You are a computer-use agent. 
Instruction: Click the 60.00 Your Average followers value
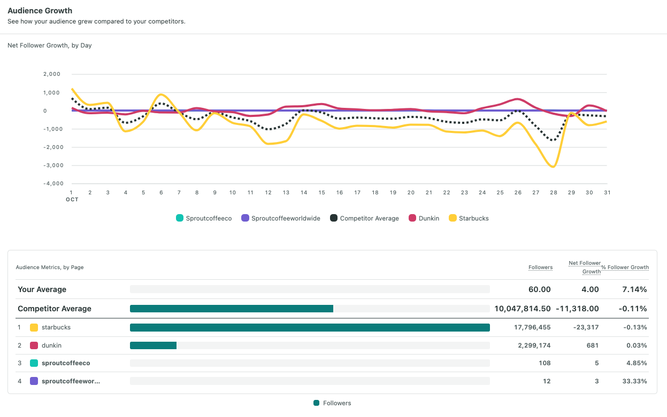coord(540,289)
